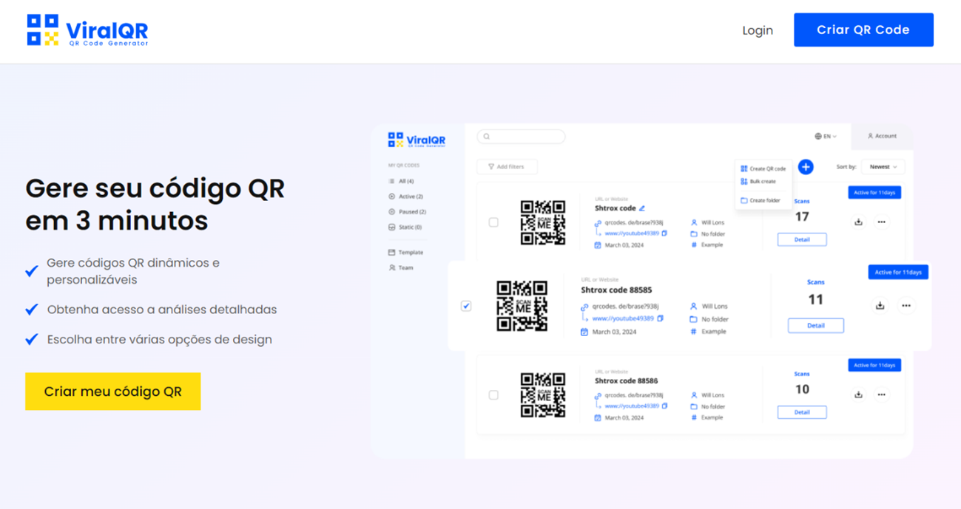Open Team in the sidebar
This screenshot has width=961, height=509.
click(401, 267)
